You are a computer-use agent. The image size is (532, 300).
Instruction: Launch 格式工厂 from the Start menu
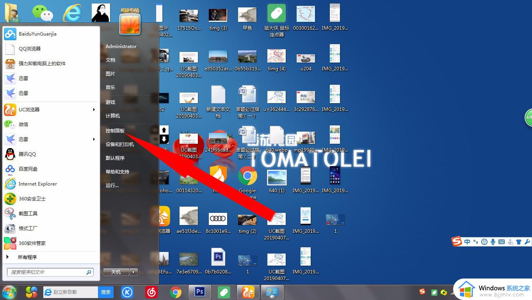(x=51, y=229)
